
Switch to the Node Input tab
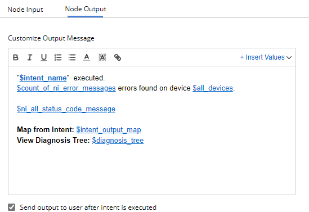click(x=25, y=10)
